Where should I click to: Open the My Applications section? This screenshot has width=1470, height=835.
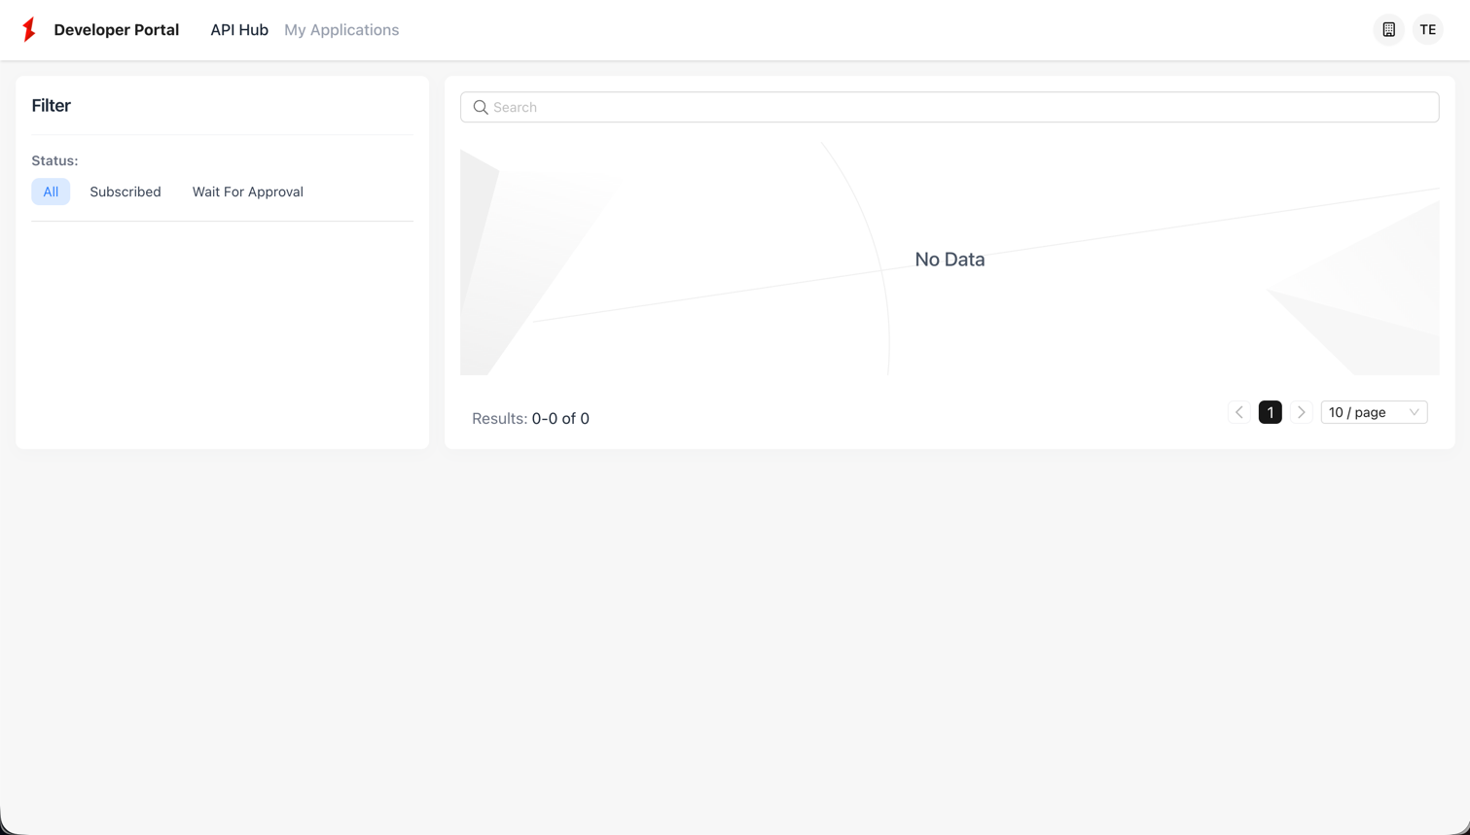tap(341, 29)
